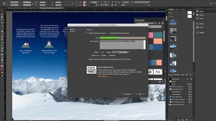Image resolution: width=216 pixels, height=121 pixels.
Task: Switch to FiveDaysFromNowhere_Static.indd document tab
Action: [x=22, y=8]
